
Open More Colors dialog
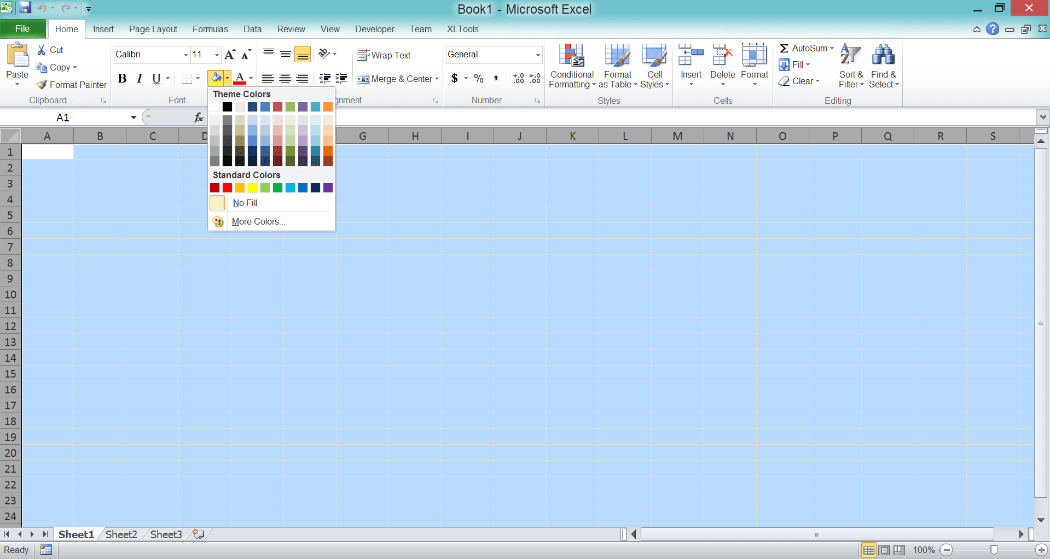click(258, 221)
